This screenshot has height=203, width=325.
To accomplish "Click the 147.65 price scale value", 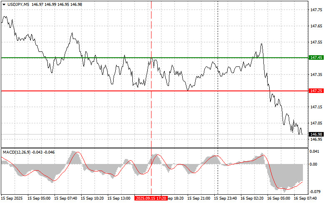I will [x=316, y=26].
